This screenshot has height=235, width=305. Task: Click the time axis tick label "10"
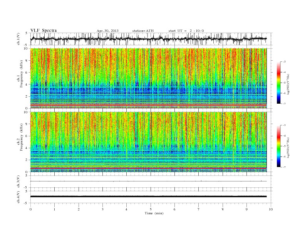[271, 209]
